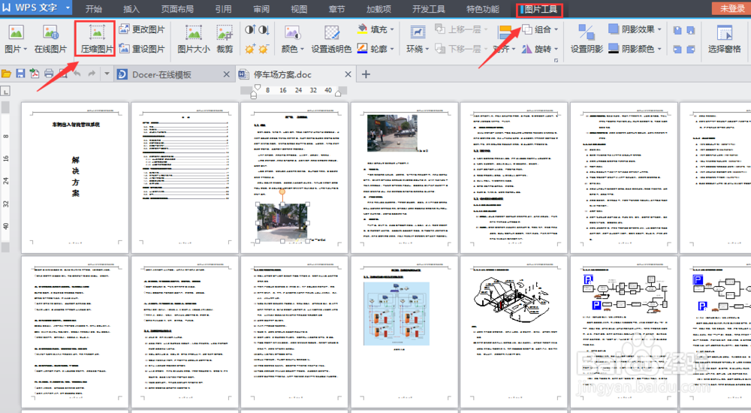Viewport: 751px width, 413px height.
Task: Close the Docer-在线模板 tab
Action: tap(227, 74)
